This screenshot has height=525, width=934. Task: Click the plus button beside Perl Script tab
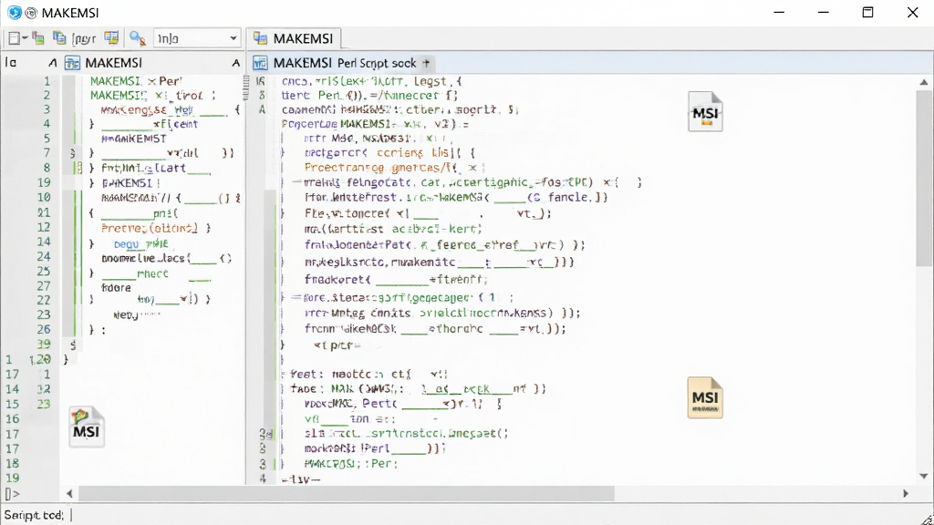click(426, 63)
